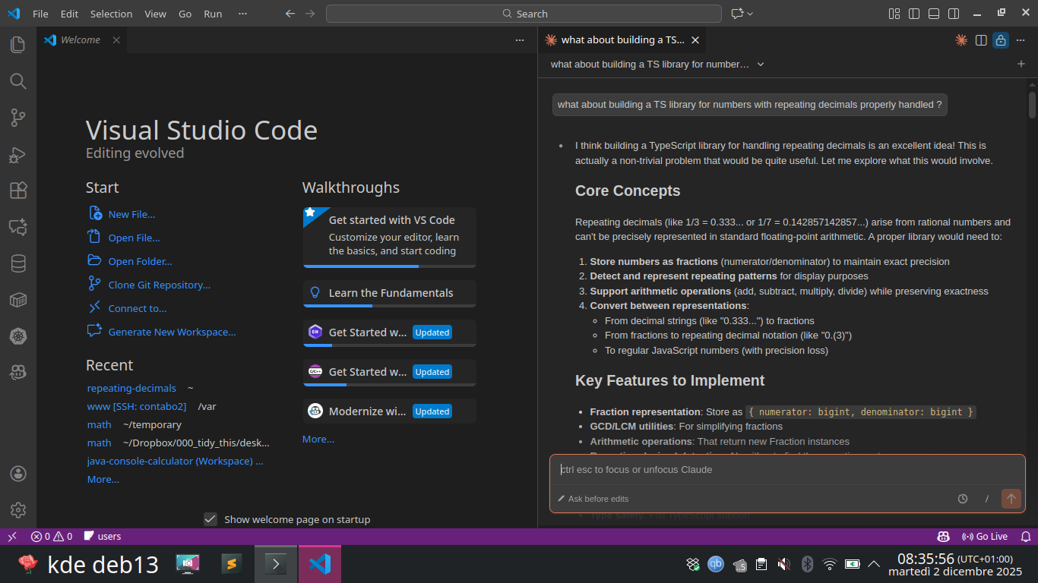Open the Run and Debug view
The image size is (1038, 583).
click(17, 154)
